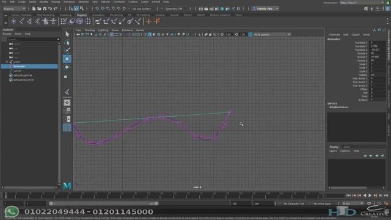Click the Play backwards button
The height and width of the screenshot is (220, 391).
[x=365, y=196]
